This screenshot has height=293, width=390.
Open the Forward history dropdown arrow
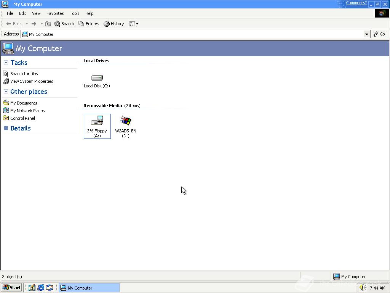pyautogui.click(x=42, y=24)
